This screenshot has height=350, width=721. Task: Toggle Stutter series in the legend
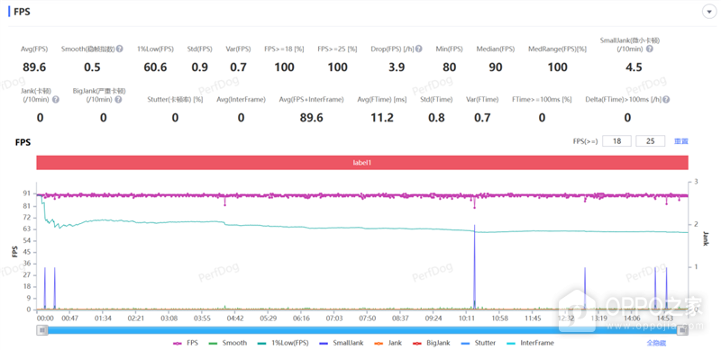coord(478,343)
